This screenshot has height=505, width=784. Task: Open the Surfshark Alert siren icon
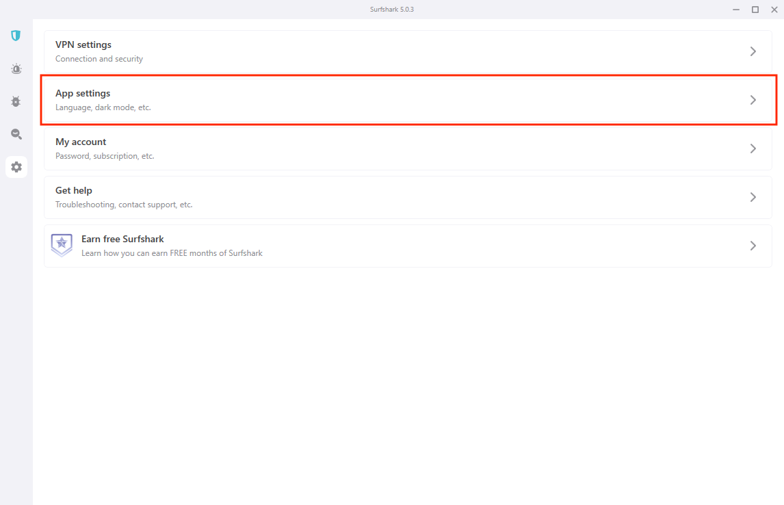(16, 68)
